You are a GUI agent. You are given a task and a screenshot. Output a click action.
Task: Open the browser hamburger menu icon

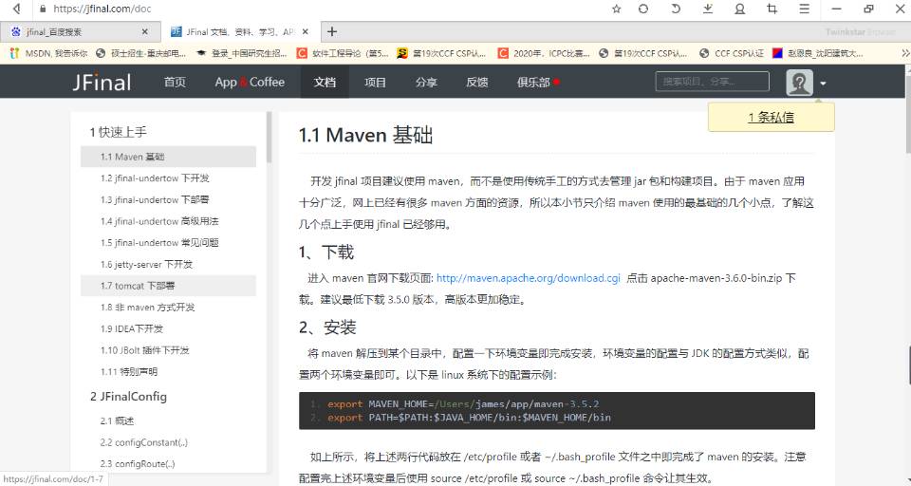coord(804,9)
